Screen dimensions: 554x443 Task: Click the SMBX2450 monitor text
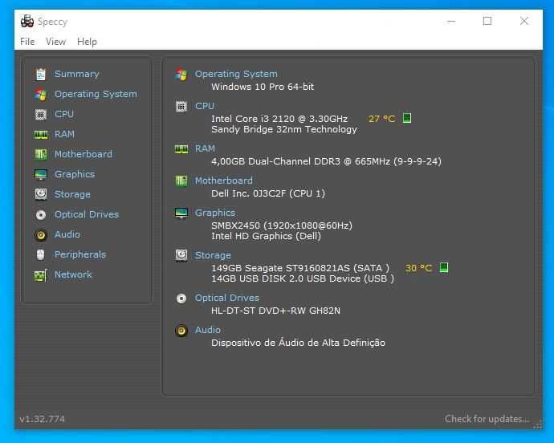(282, 226)
